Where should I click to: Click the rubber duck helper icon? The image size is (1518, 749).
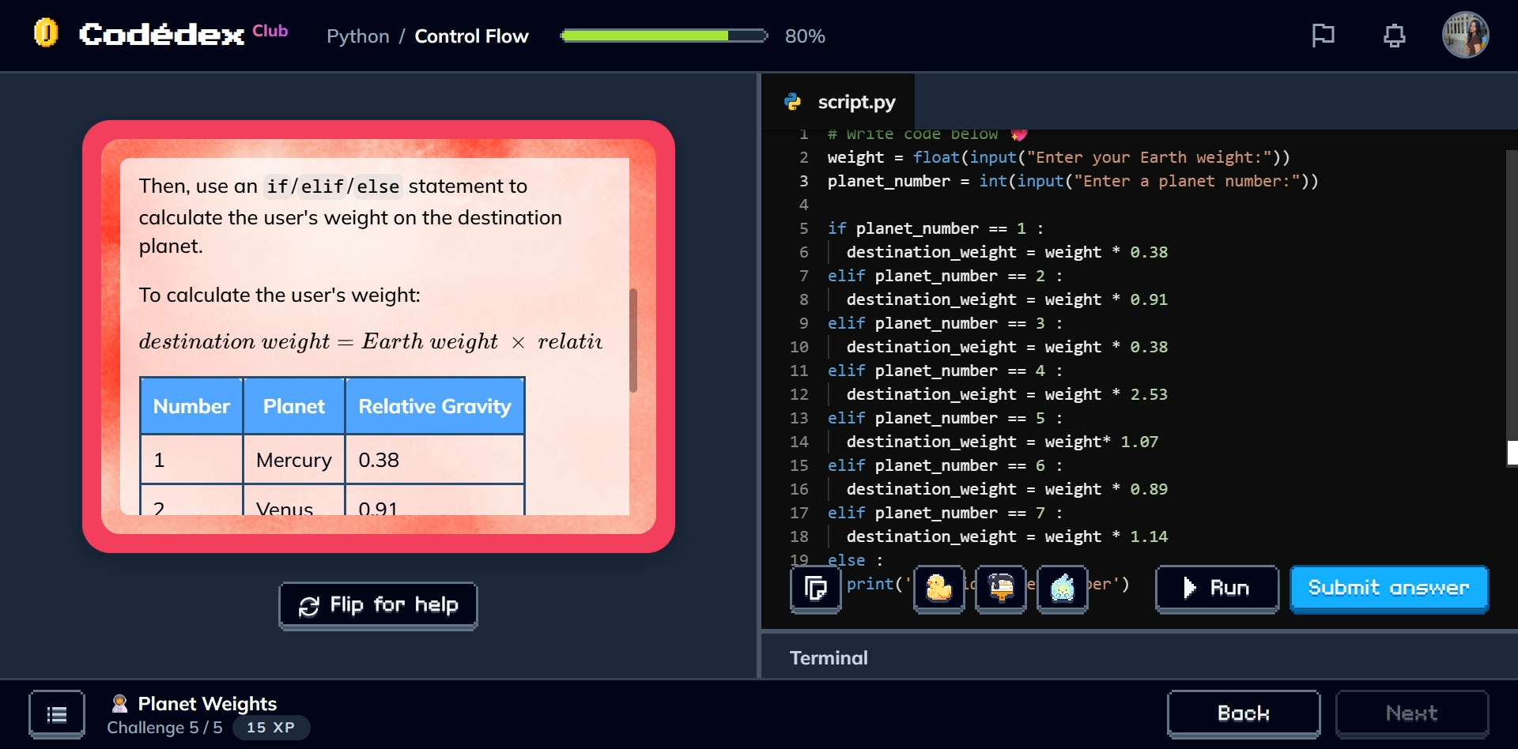click(x=938, y=589)
